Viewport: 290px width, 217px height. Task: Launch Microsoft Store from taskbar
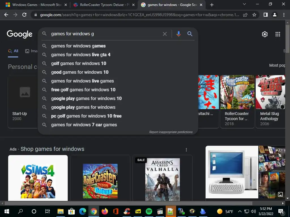71,211
